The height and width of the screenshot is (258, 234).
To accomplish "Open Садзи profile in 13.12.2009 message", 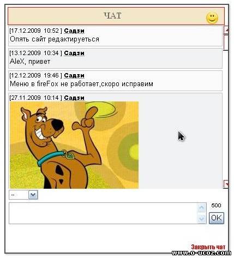I will 74,53.
